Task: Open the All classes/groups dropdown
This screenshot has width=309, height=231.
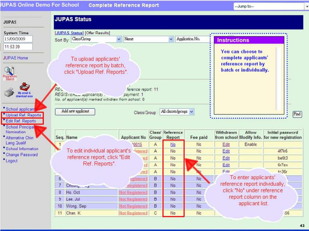Action: [177, 112]
